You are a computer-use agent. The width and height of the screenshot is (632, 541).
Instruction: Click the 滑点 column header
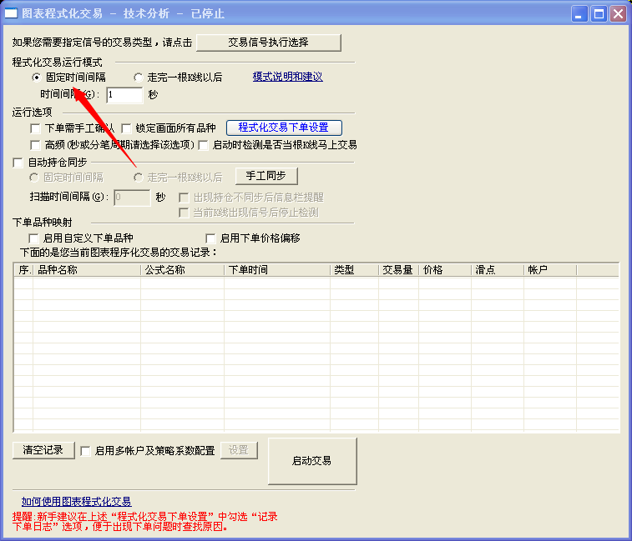(x=498, y=270)
